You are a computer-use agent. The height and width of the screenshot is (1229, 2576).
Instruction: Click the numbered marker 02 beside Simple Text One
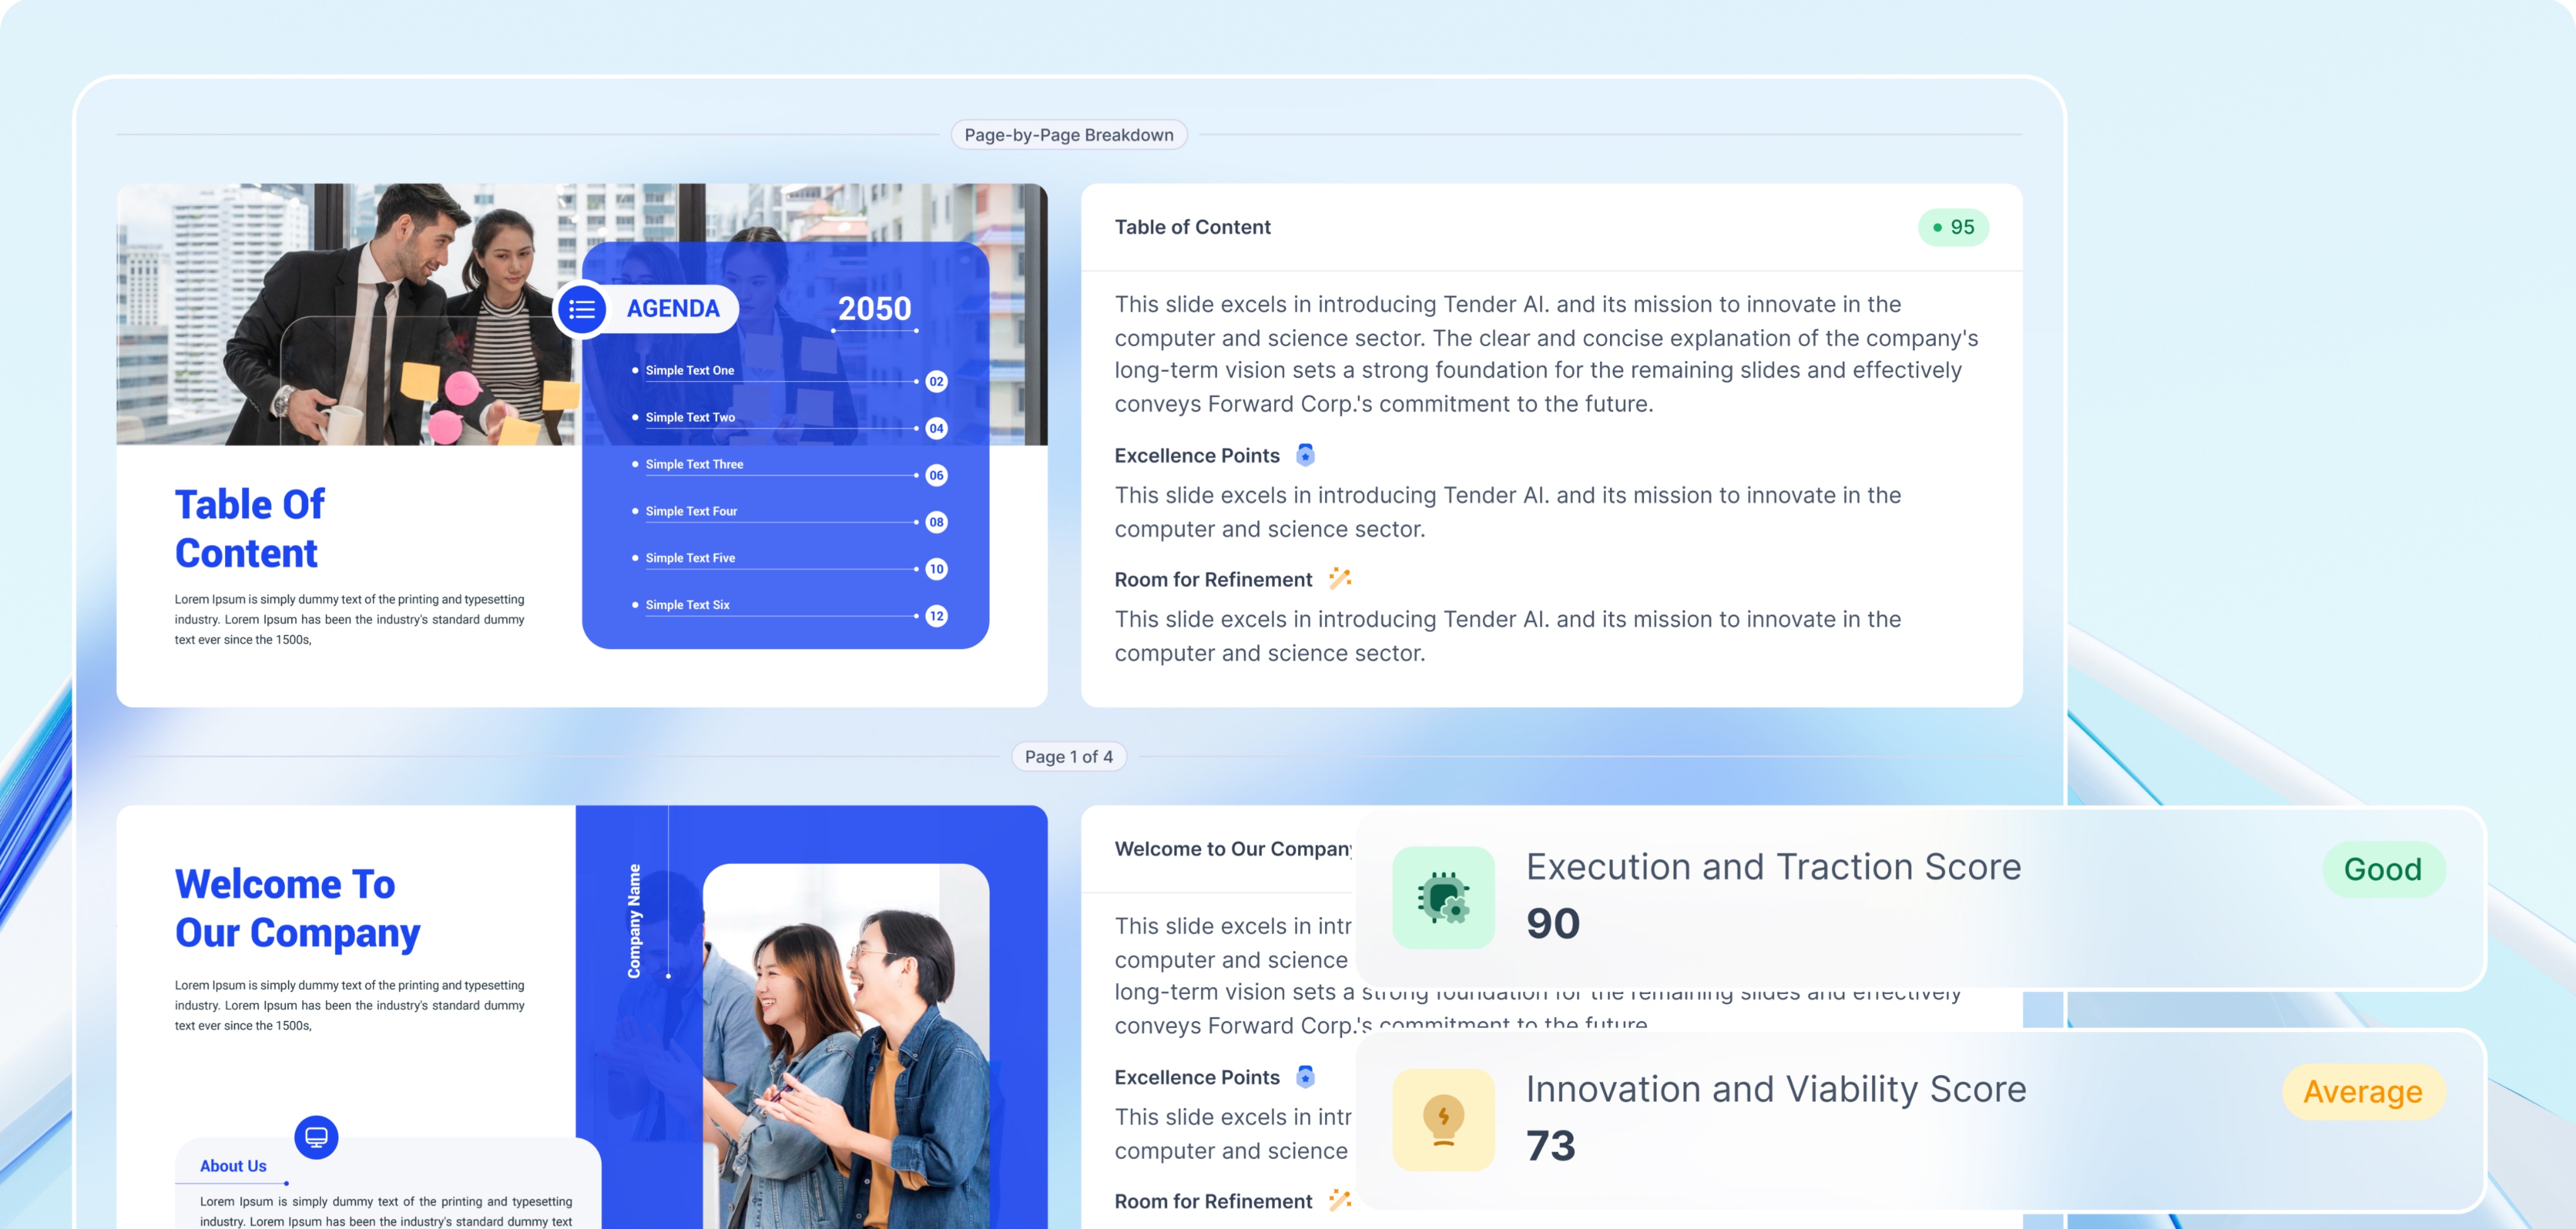[x=936, y=382]
